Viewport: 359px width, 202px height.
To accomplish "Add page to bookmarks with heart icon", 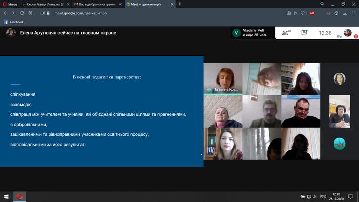I will pyautogui.click(x=303, y=13).
